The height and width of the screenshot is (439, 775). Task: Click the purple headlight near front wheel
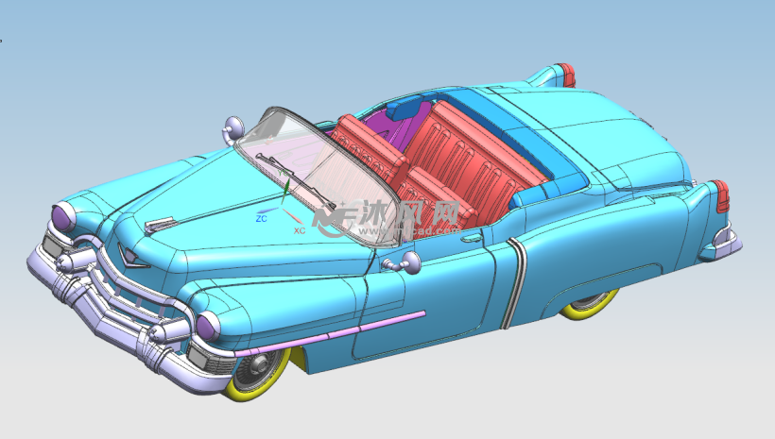(x=207, y=326)
